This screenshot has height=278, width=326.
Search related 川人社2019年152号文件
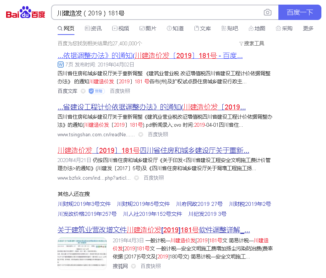pos(152,214)
